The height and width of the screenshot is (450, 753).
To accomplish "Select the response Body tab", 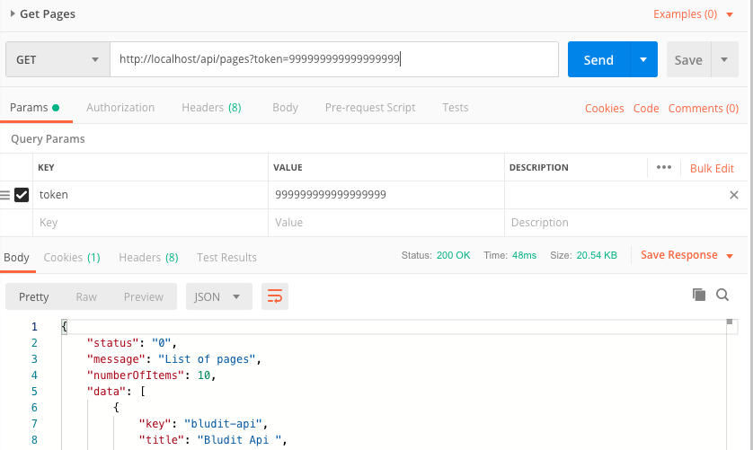I will click(x=16, y=258).
